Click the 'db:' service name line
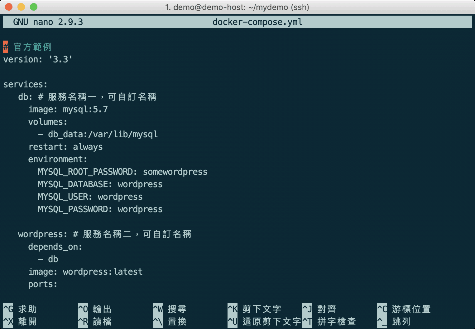The width and height of the screenshot is (475, 329). (87, 97)
